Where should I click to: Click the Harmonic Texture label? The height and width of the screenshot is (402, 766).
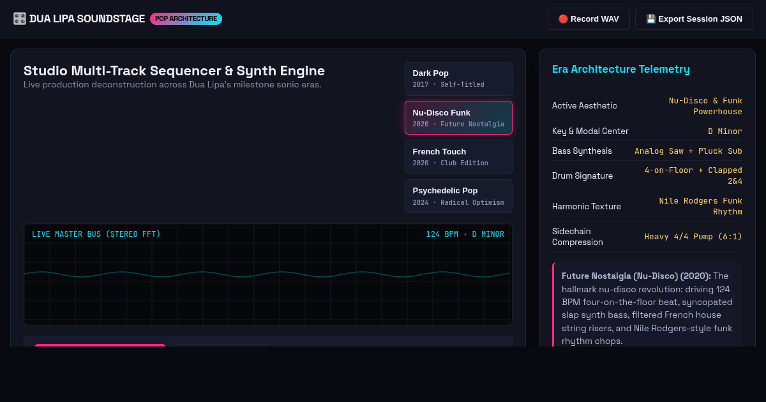click(587, 206)
